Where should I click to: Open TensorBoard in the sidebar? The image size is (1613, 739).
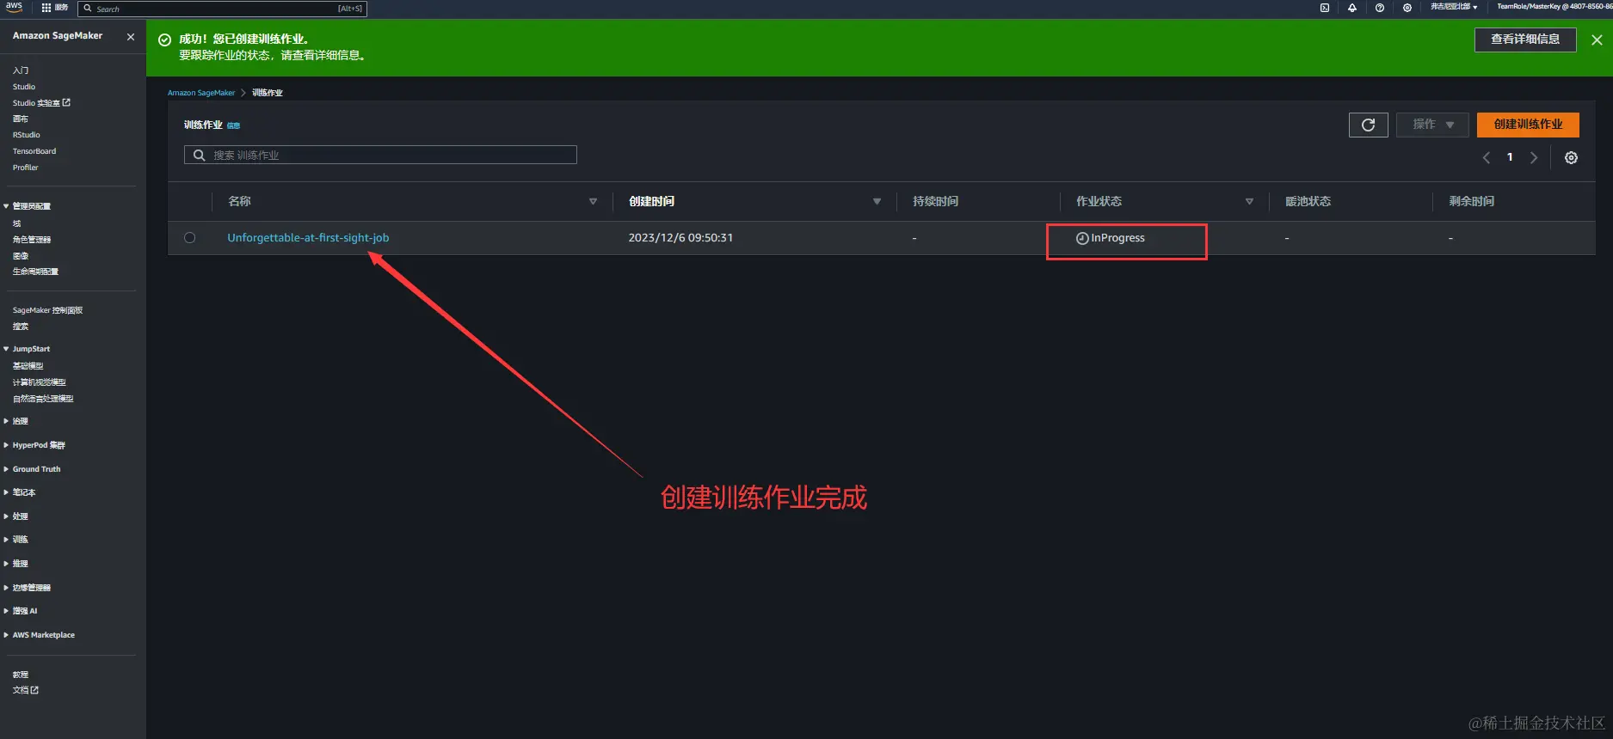point(34,151)
